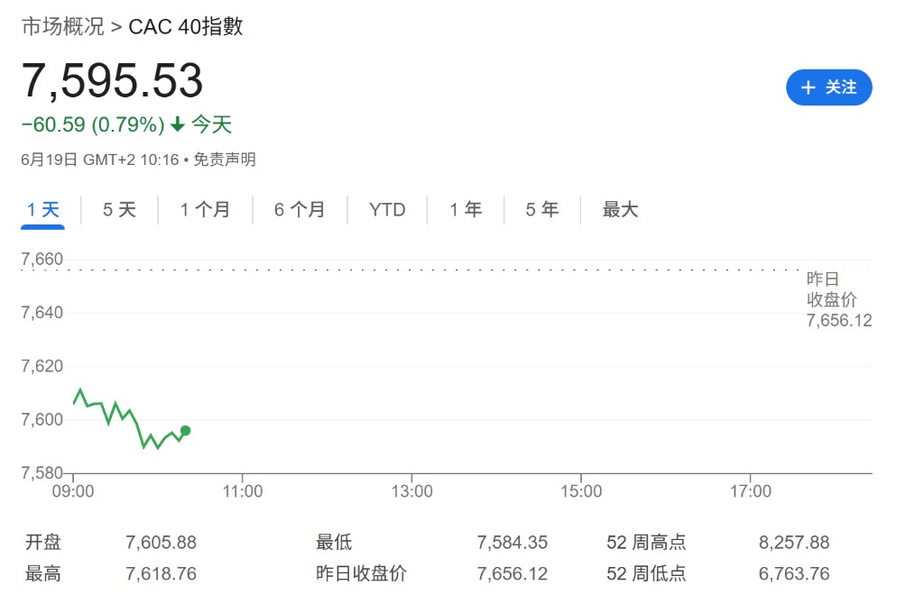This screenshot has width=924, height=613.
Task: Open the 市场概况 breadcrumb link
Action: pos(63,26)
